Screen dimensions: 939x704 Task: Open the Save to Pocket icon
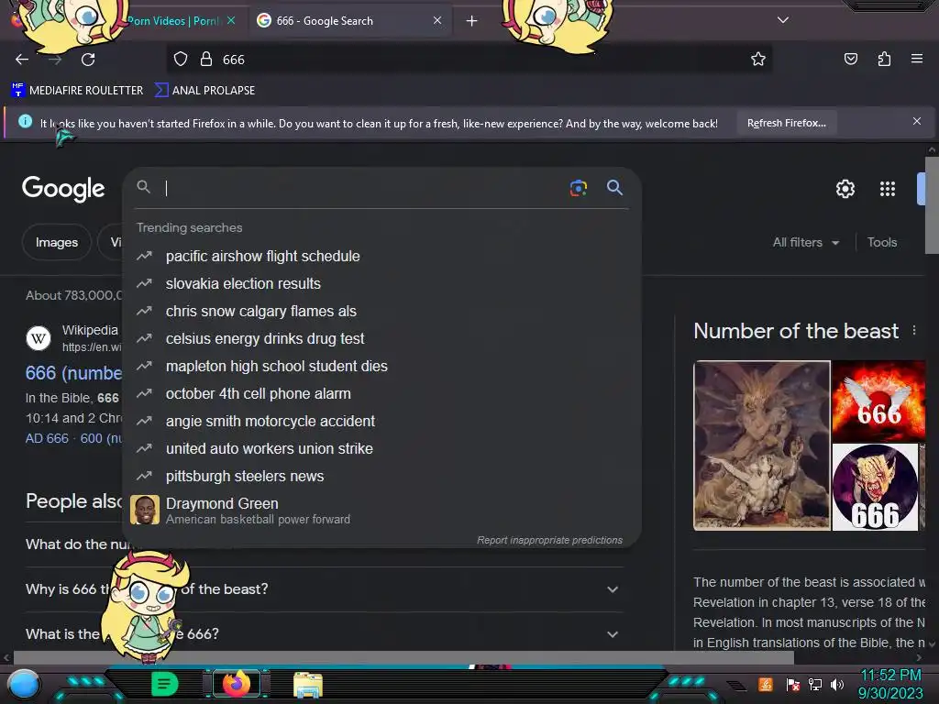(850, 59)
